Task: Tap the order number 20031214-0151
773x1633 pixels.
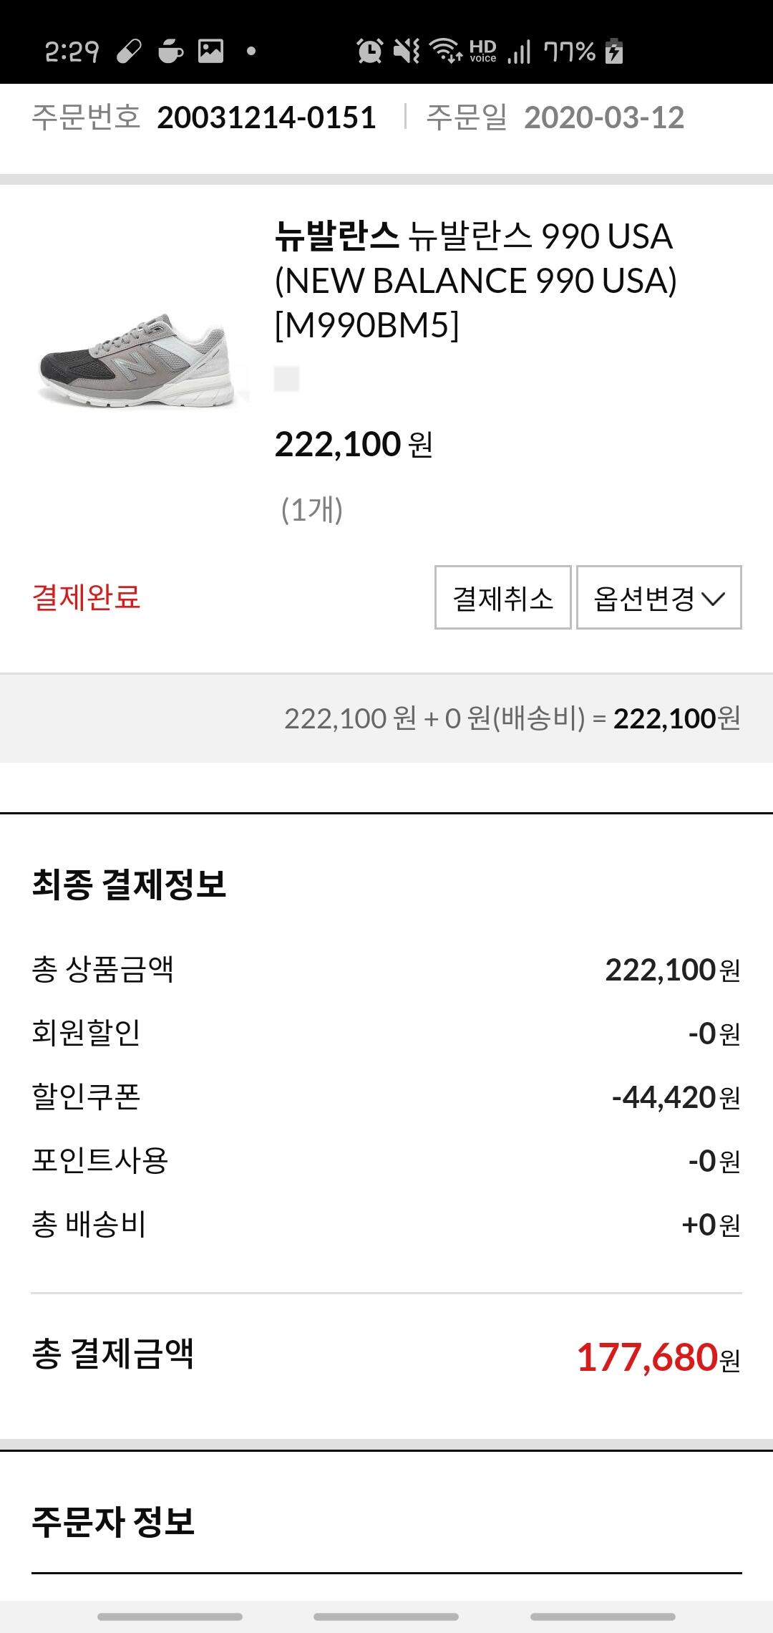Action: click(266, 117)
